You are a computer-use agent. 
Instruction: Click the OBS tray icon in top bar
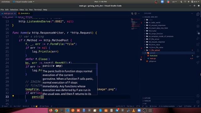(156, 2)
